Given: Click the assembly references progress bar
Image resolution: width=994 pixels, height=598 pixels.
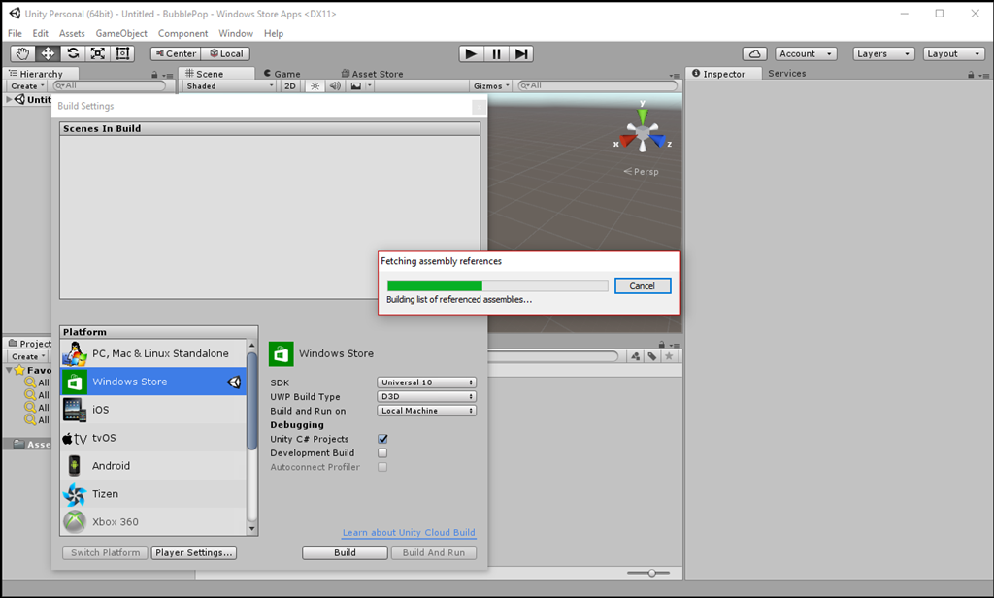Looking at the screenshot, I should click(x=497, y=286).
